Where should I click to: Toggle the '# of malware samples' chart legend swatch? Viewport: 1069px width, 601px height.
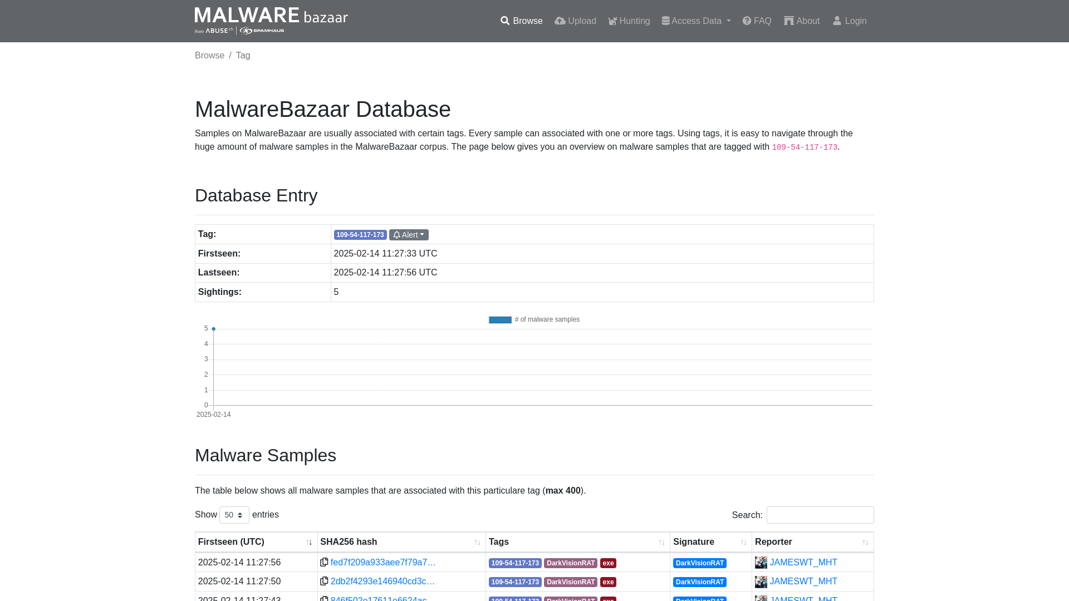click(x=500, y=320)
